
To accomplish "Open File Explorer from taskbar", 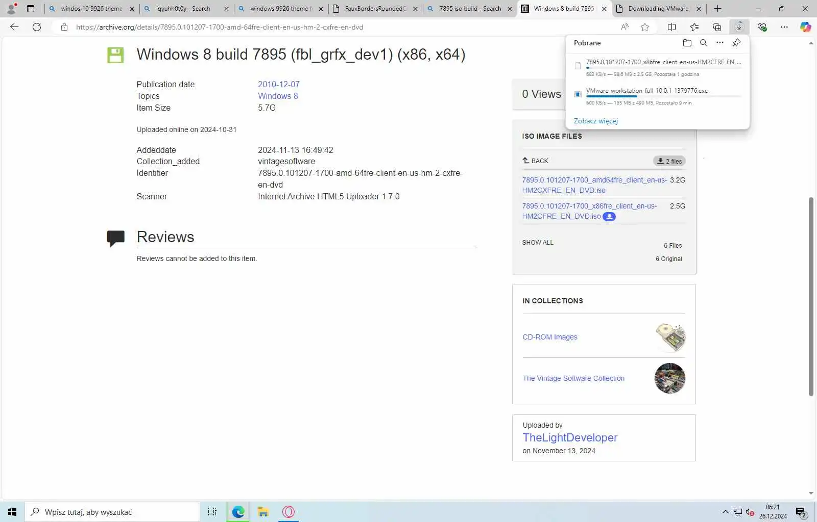I will 263,512.
